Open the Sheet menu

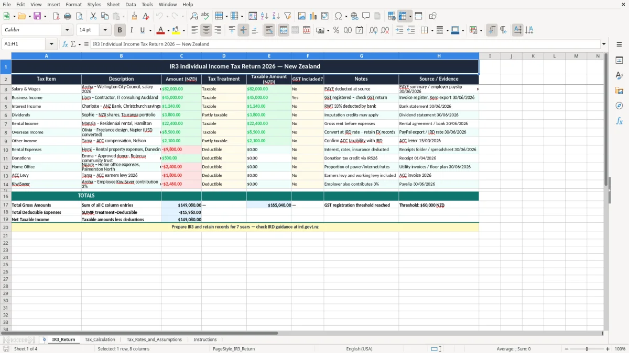(113, 4)
